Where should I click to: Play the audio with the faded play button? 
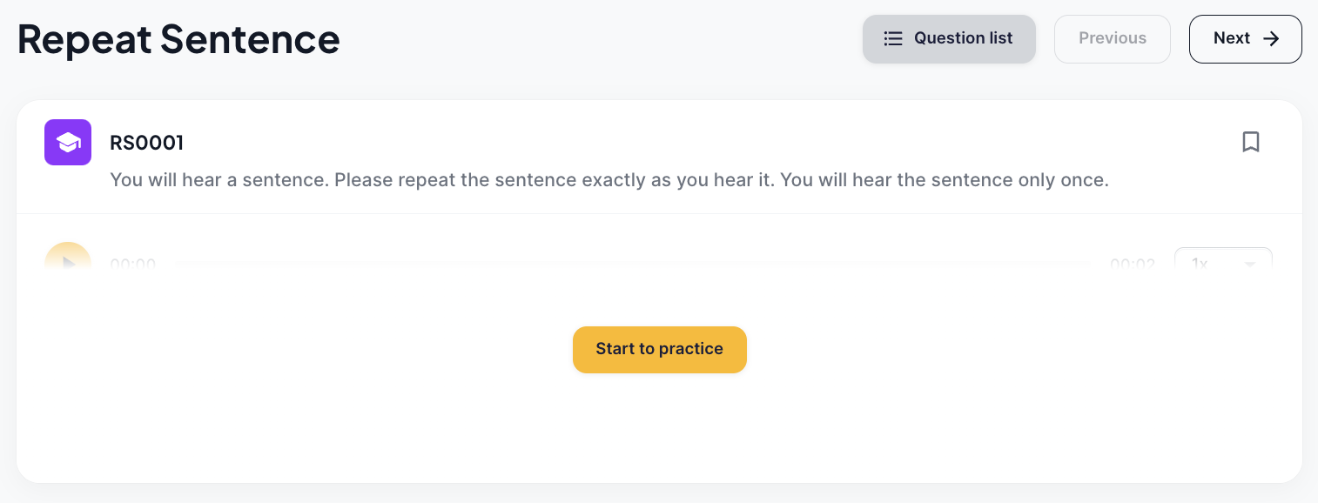pos(68,260)
